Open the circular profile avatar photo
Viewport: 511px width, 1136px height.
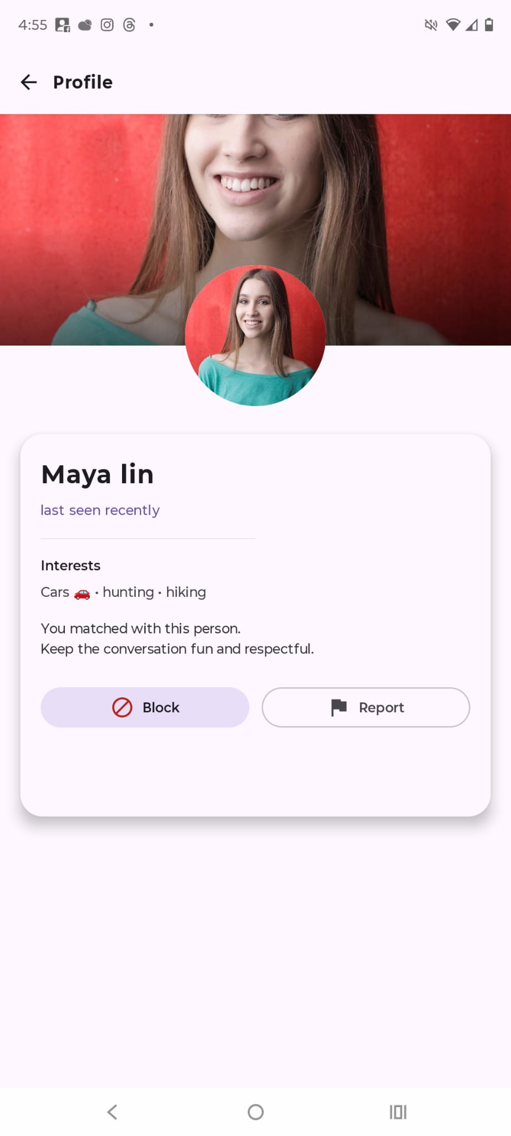pos(255,336)
